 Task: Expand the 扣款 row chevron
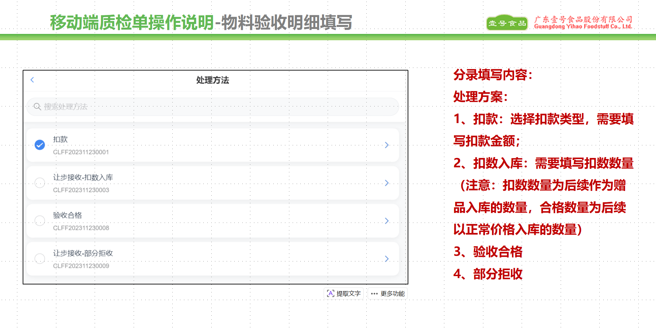point(387,145)
